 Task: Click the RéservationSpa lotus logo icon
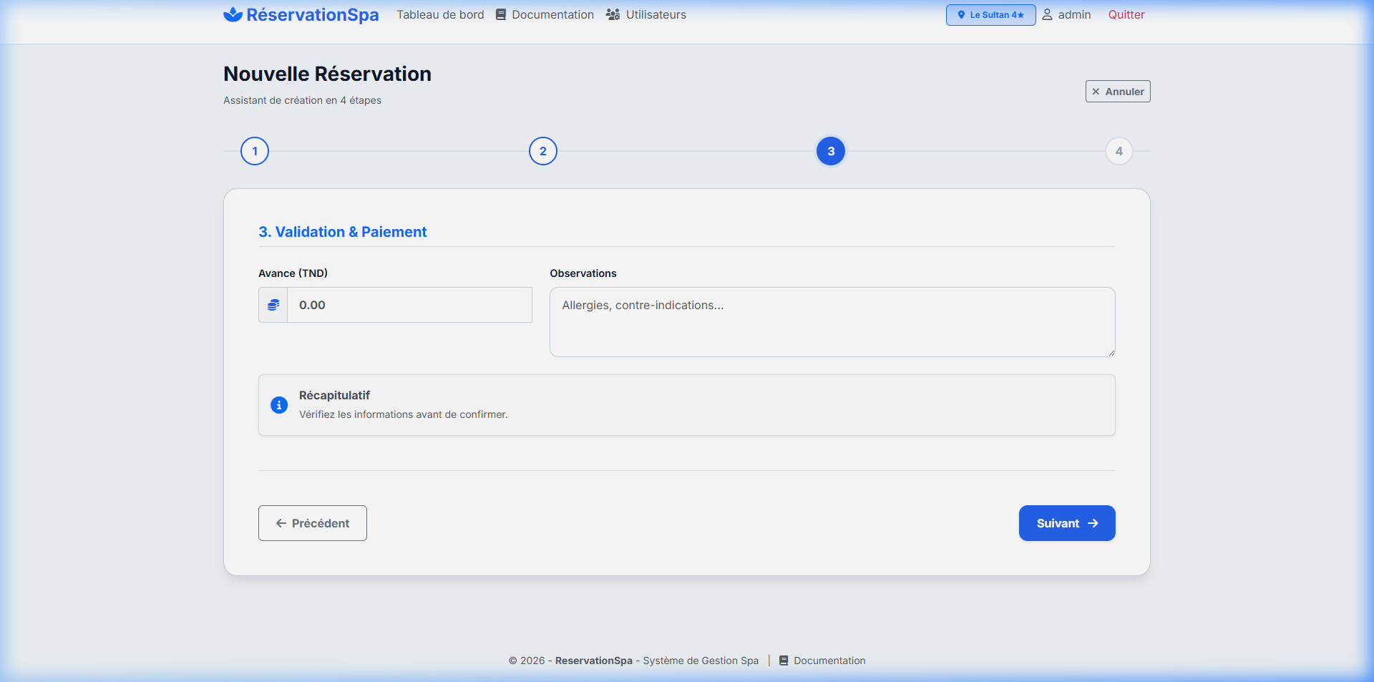233,14
